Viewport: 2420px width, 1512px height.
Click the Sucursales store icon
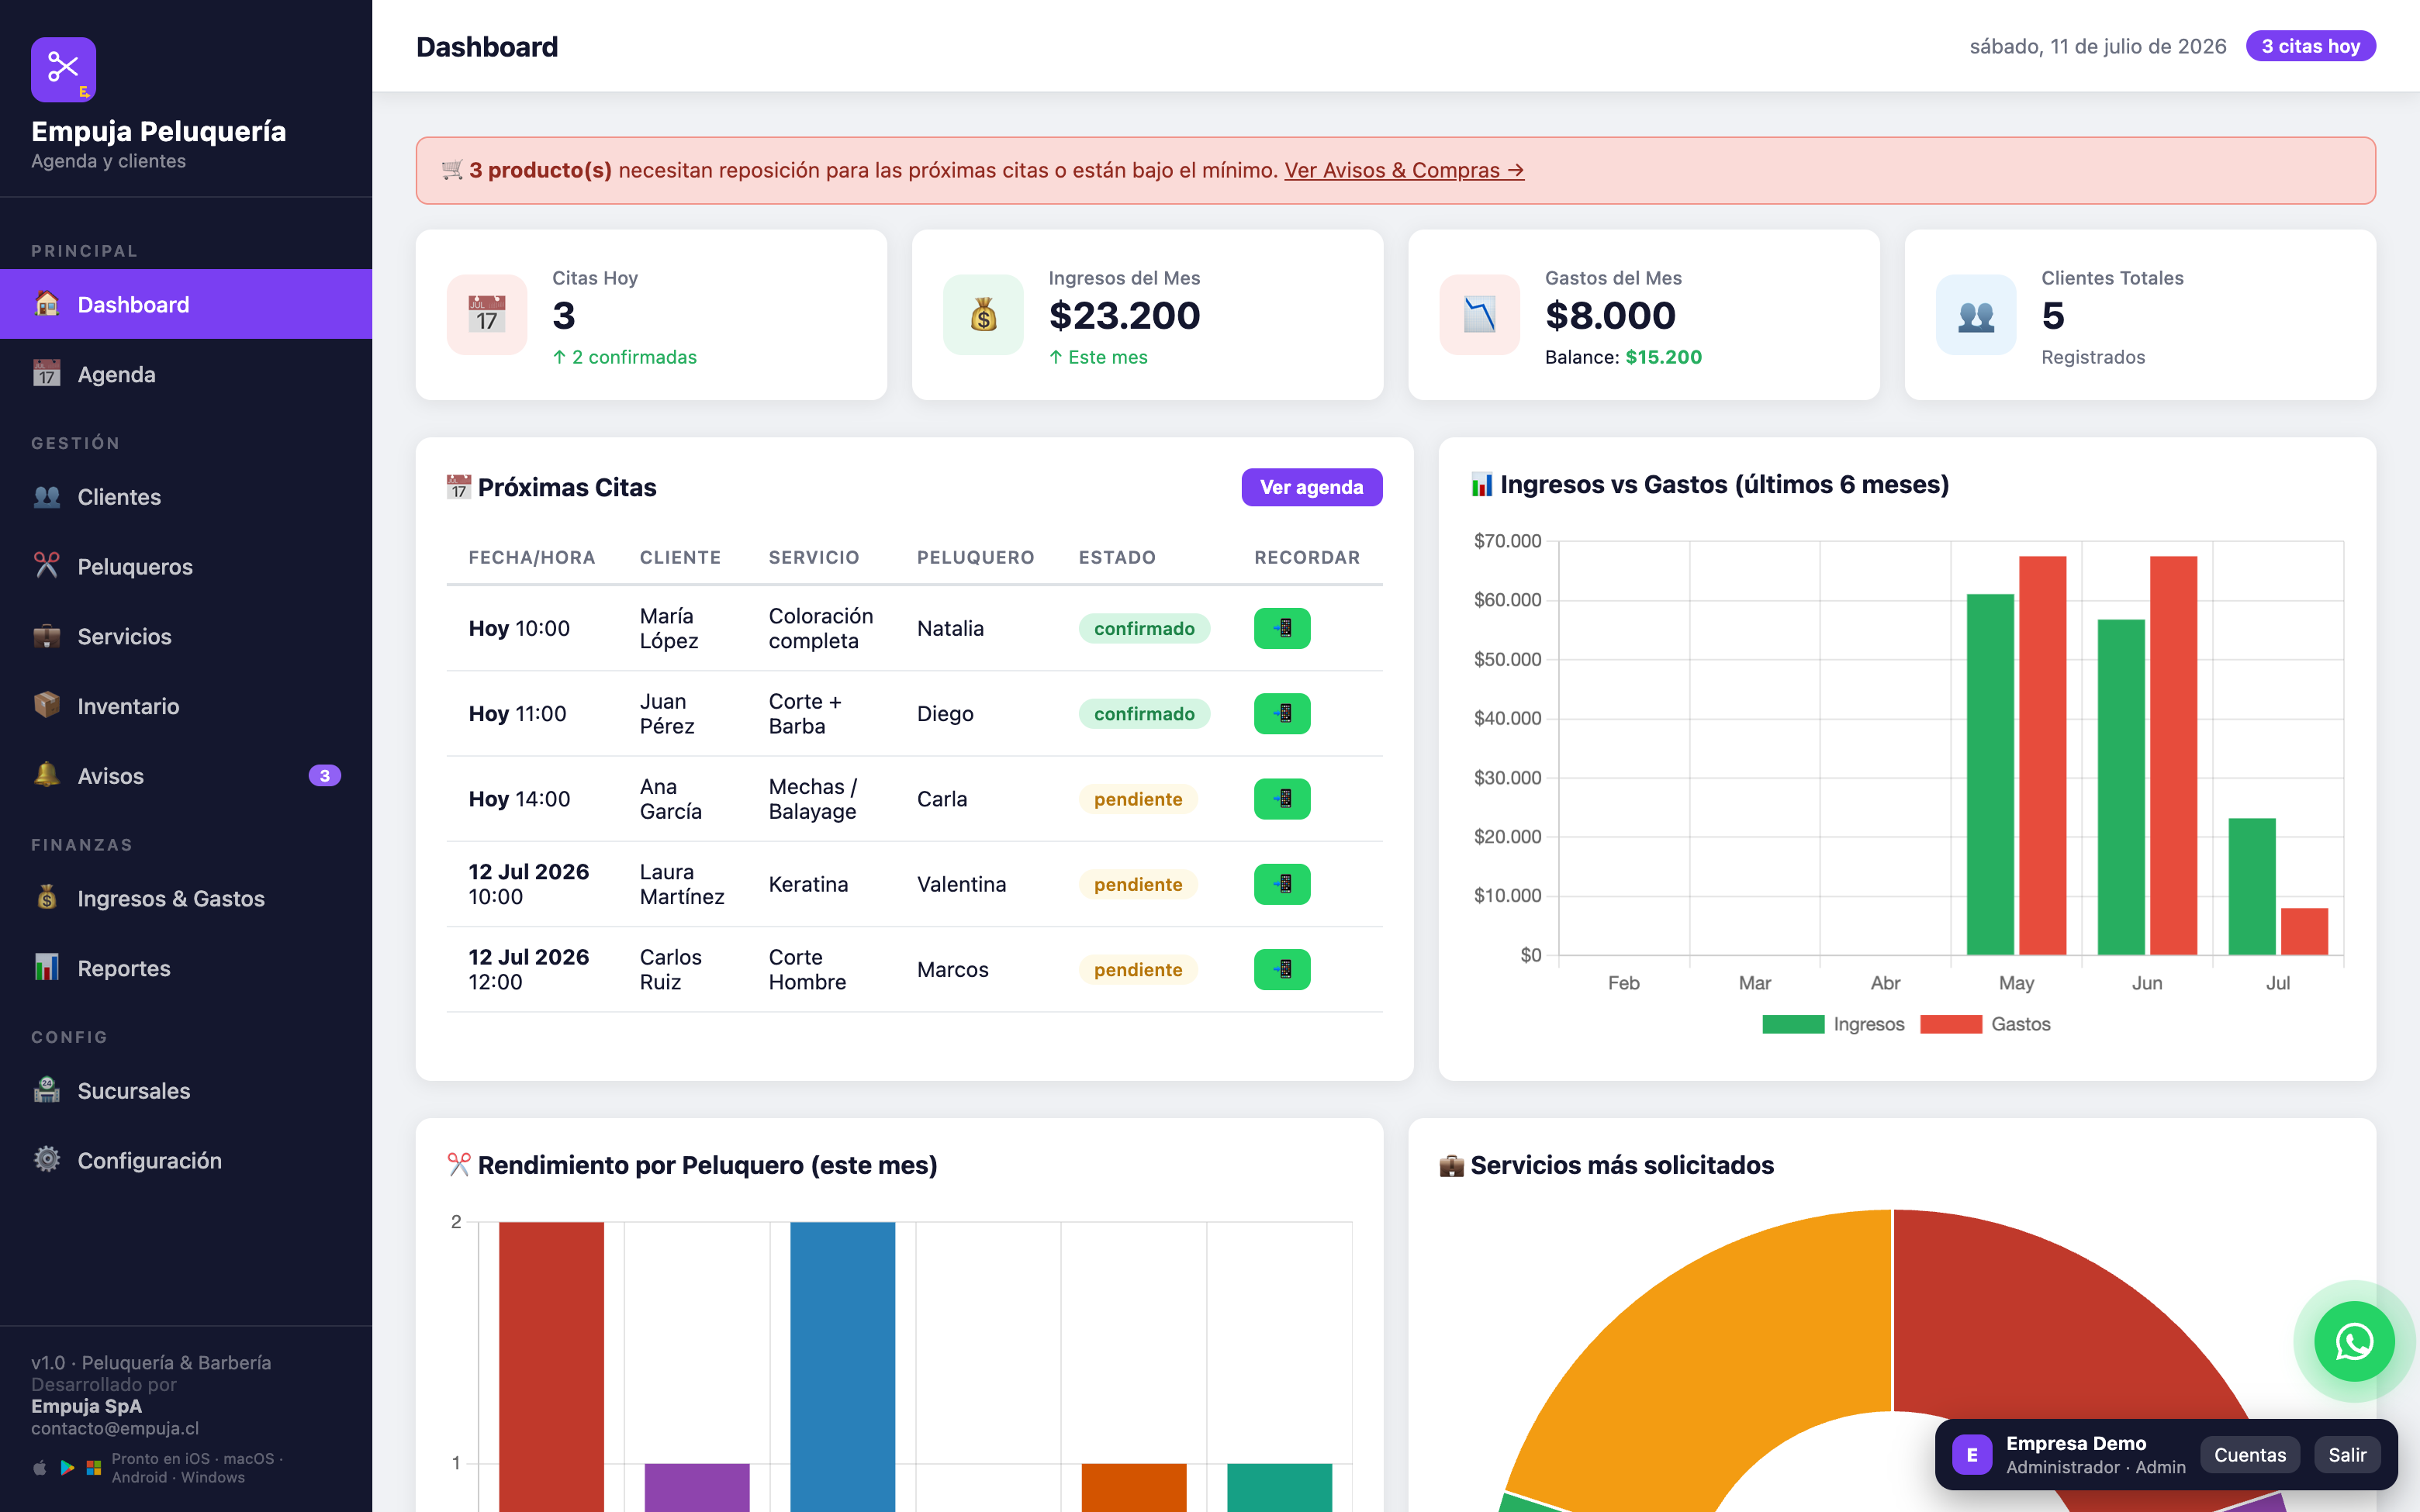pos(47,1089)
